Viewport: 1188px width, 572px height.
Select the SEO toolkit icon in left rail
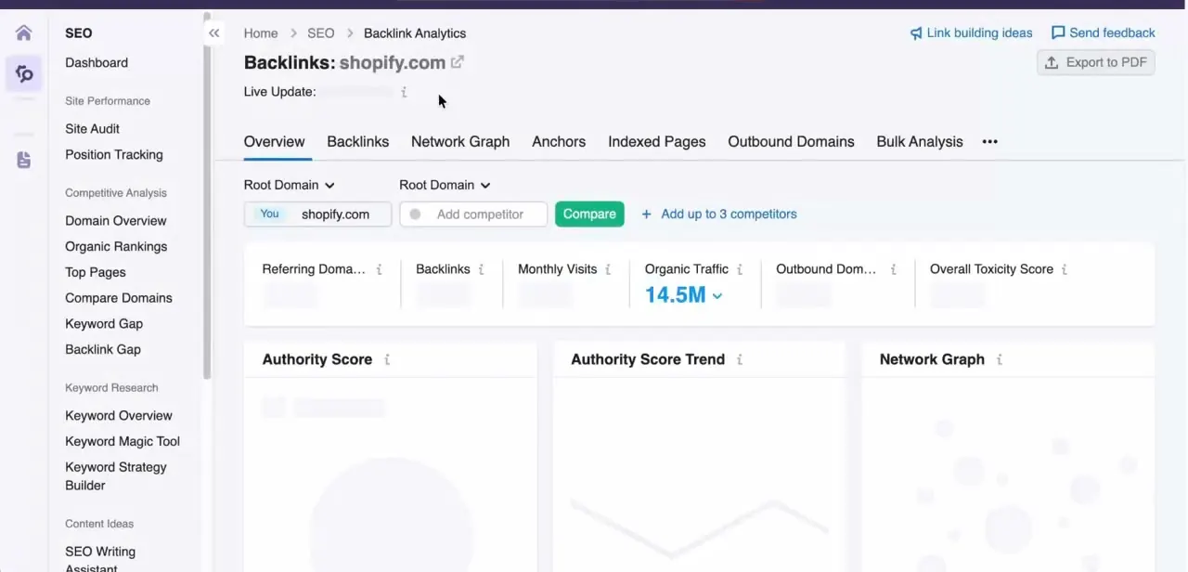[24, 73]
